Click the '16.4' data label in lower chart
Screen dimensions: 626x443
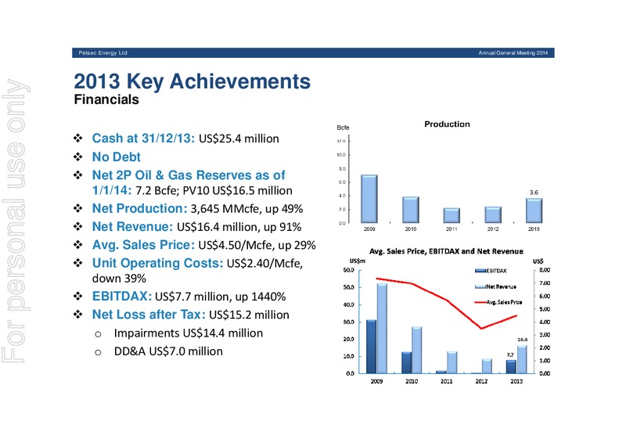pyautogui.click(x=522, y=340)
